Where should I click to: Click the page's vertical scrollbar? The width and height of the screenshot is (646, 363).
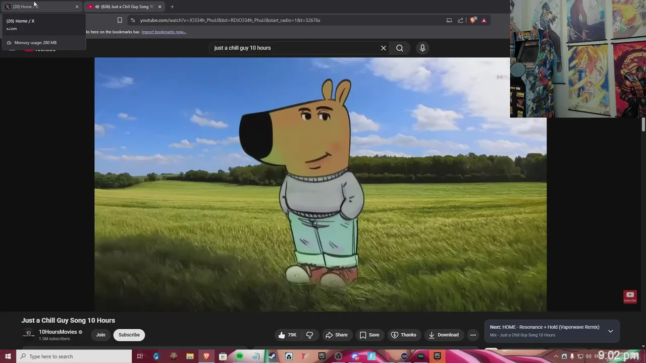tap(643, 125)
